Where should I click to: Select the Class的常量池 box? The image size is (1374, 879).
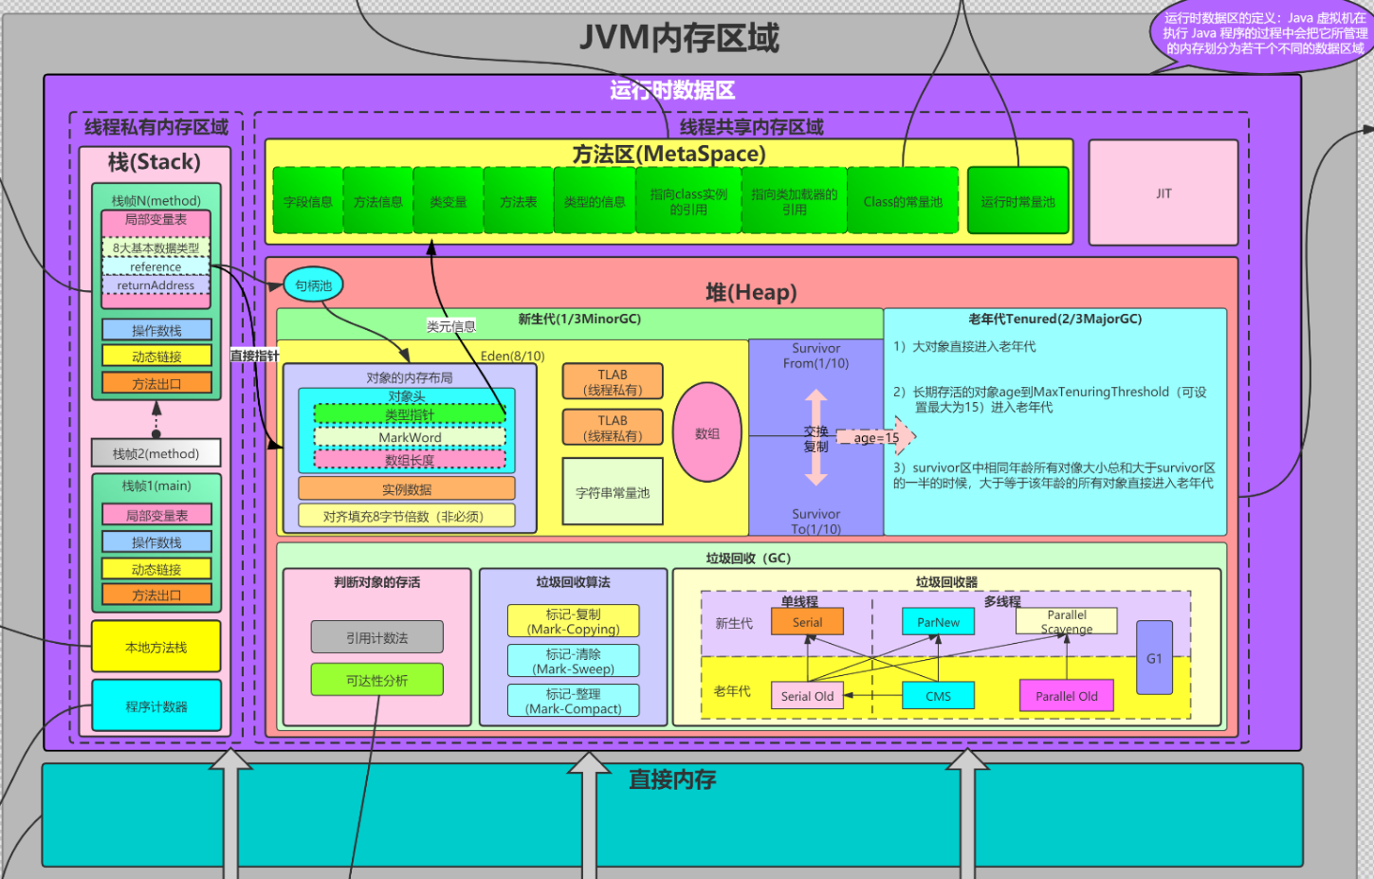tap(903, 201)
